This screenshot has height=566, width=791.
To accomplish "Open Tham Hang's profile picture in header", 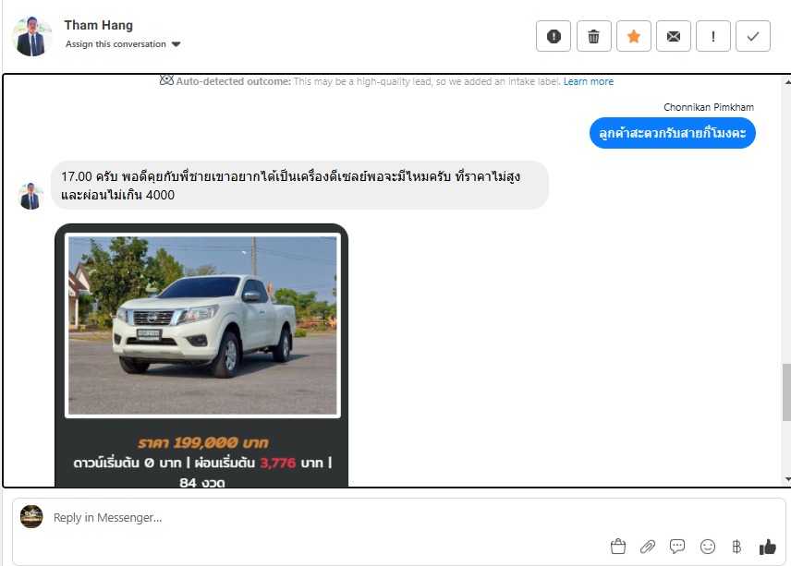I will point(31,36).
